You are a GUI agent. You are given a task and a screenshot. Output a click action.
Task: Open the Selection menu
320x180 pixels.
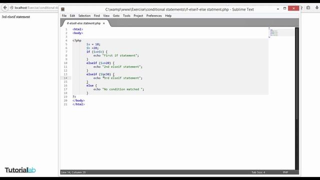click(x=84, y=15)
